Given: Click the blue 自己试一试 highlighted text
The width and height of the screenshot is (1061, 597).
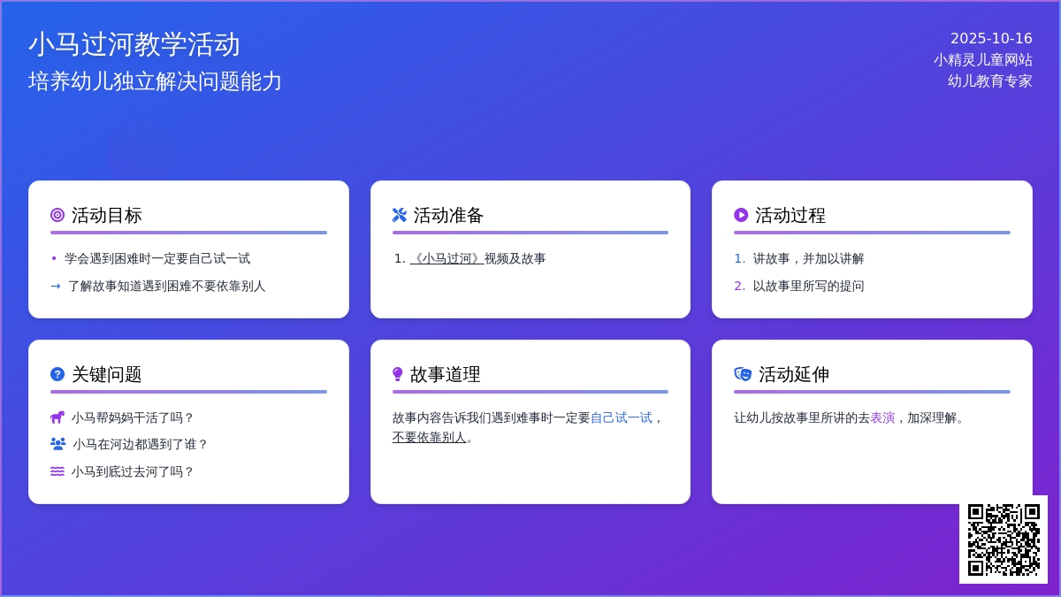Looking at the screenshot, I should (x=621, y=417).
